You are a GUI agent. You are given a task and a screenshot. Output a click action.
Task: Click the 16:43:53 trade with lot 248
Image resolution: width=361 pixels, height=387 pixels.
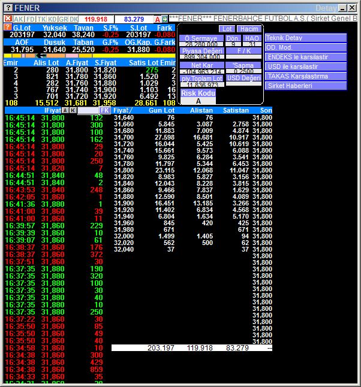click(54, 190)
